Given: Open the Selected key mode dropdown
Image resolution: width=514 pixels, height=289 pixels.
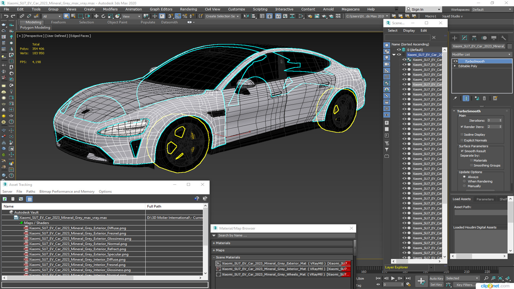Looking at the screenshot, I should click(x=462, y=278).
